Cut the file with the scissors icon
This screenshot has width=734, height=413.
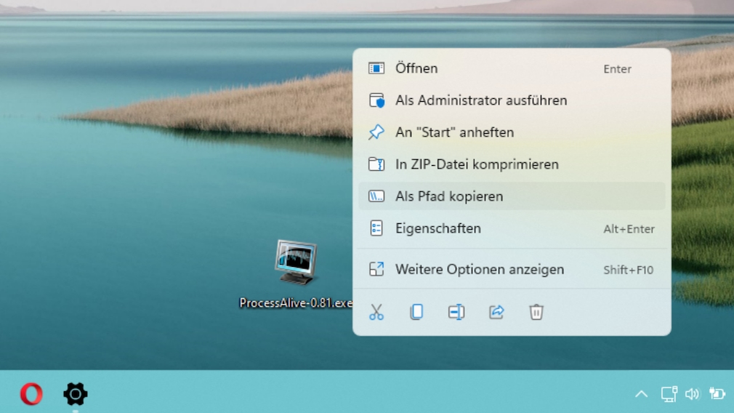[376, 312]
